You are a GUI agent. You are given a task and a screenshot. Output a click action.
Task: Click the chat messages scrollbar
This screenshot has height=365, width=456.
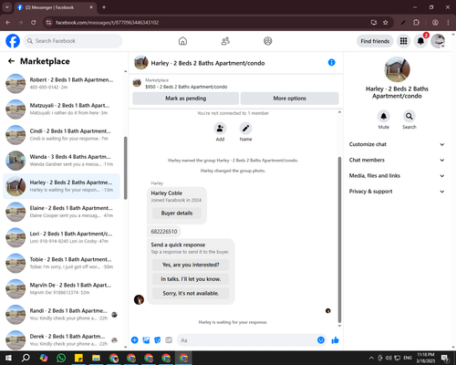(x=339, y=240)
